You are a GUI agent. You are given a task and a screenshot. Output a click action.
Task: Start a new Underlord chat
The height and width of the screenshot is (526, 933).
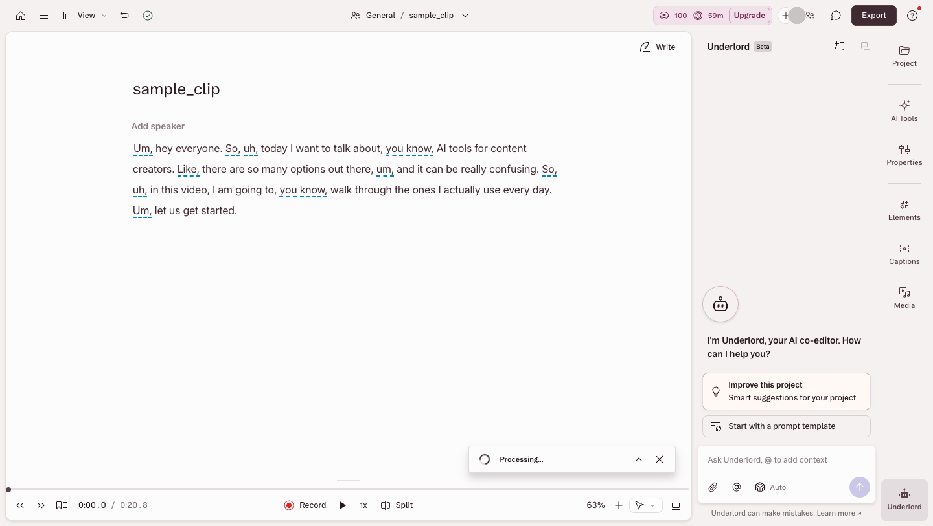[x=840, y=47]
